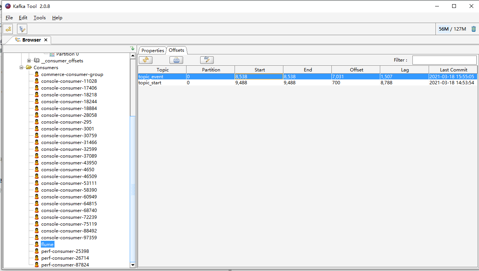Viewport: 479px width, 271px height.
Task: Click the console-consumer-97359 person icon
Action: click(37, 238)
